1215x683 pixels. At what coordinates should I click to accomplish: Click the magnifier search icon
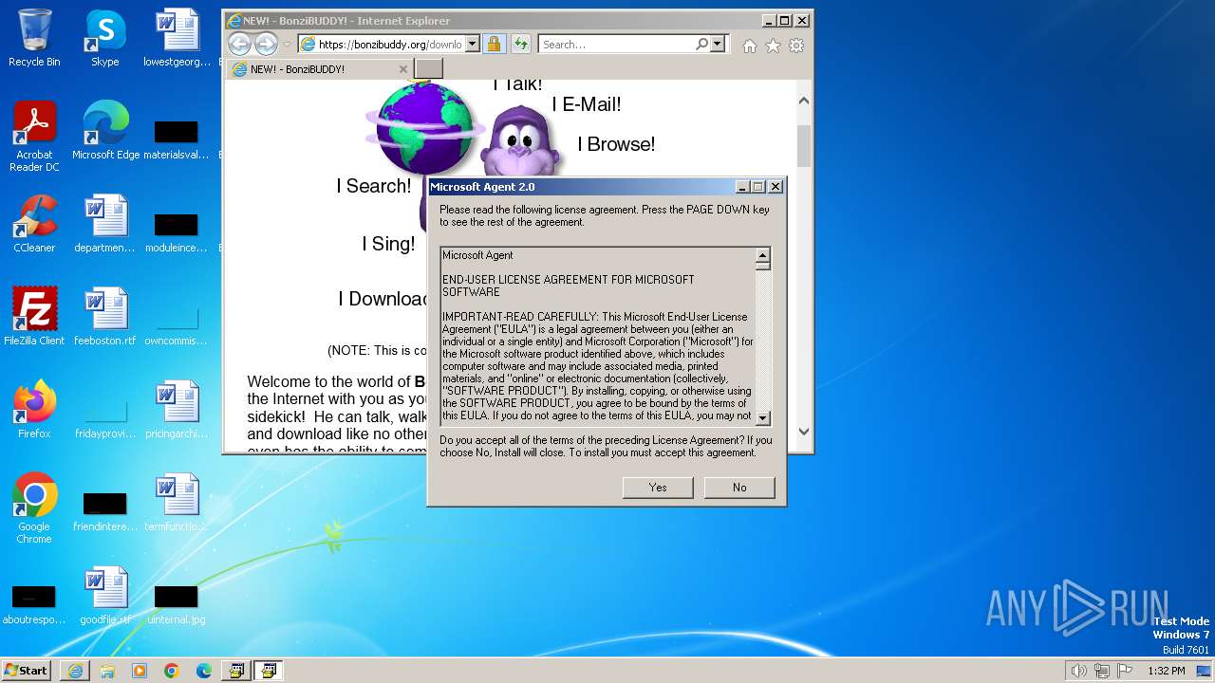click(x=701, y=44)
